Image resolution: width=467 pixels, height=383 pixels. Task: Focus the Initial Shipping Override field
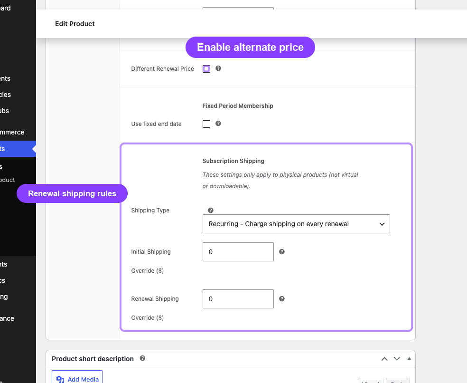[238, 252]
